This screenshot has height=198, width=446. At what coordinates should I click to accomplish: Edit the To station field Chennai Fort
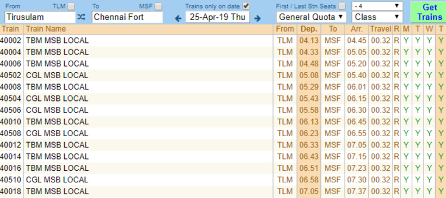(x=127, y=17)
